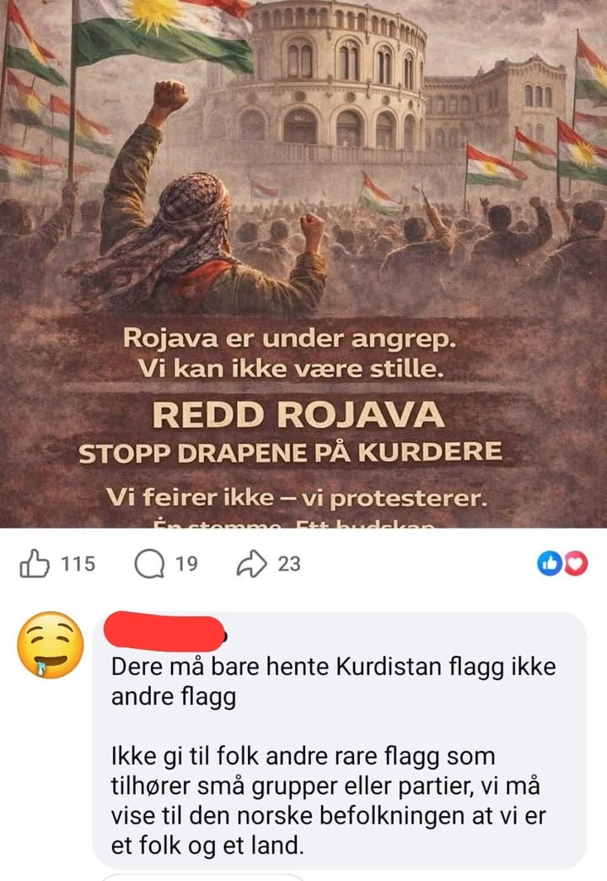View the 23 shares count

(x=289, y=564)
